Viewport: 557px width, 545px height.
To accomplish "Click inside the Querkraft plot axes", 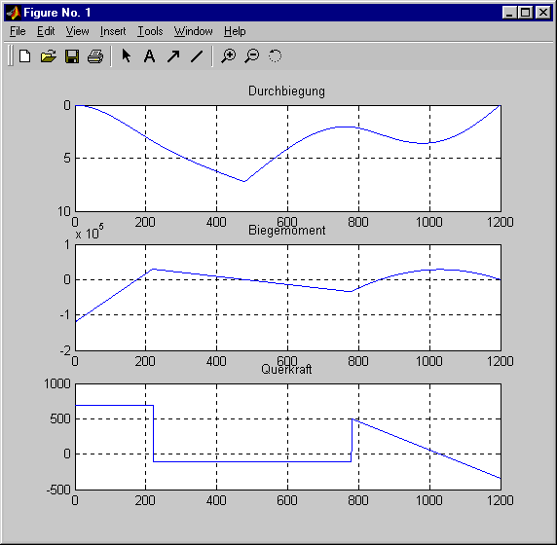I will pos(288,437).
